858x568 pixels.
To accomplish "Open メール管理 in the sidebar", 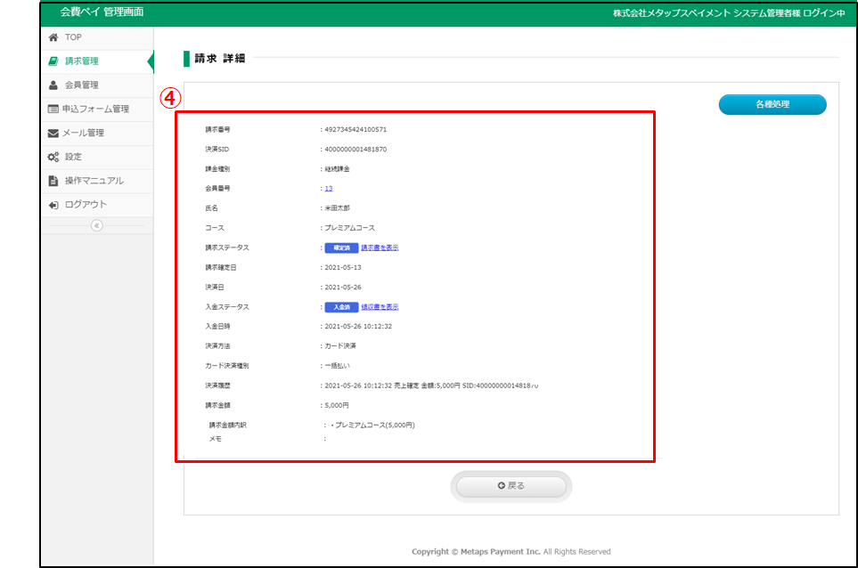I will (97, 133).
